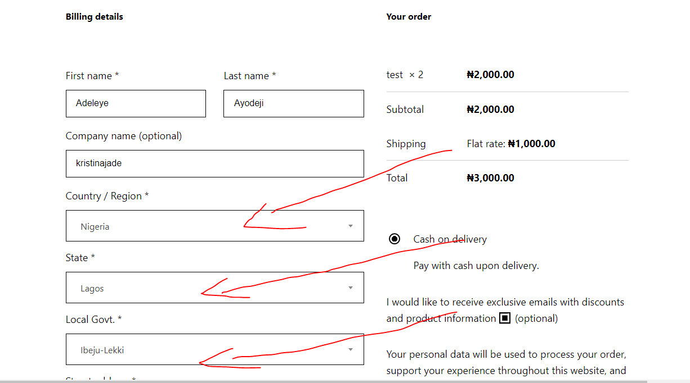The width and height of the screenshot is (690, 383).
Task: Click the horizontal scrollbar at the bottom
Action: coord(324,381)
